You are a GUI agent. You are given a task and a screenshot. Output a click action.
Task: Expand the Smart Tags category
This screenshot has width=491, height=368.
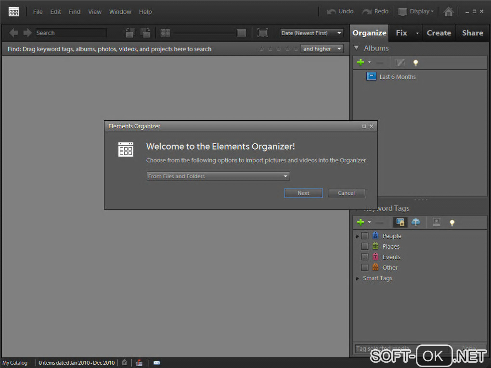(x=357, y=278)
